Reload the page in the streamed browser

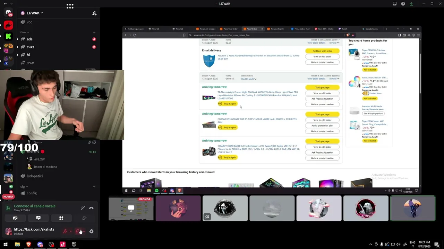(135, 35)
